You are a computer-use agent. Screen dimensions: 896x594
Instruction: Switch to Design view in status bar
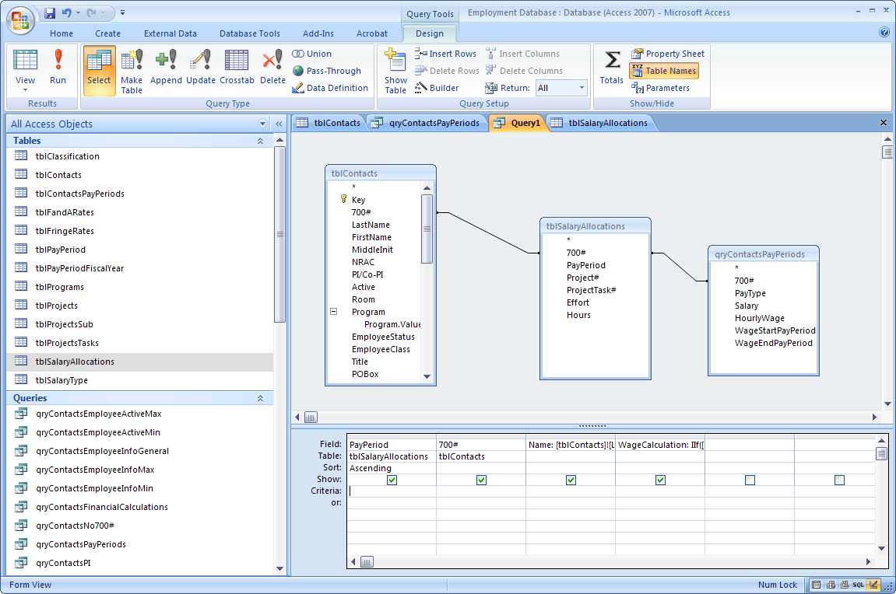873,585
